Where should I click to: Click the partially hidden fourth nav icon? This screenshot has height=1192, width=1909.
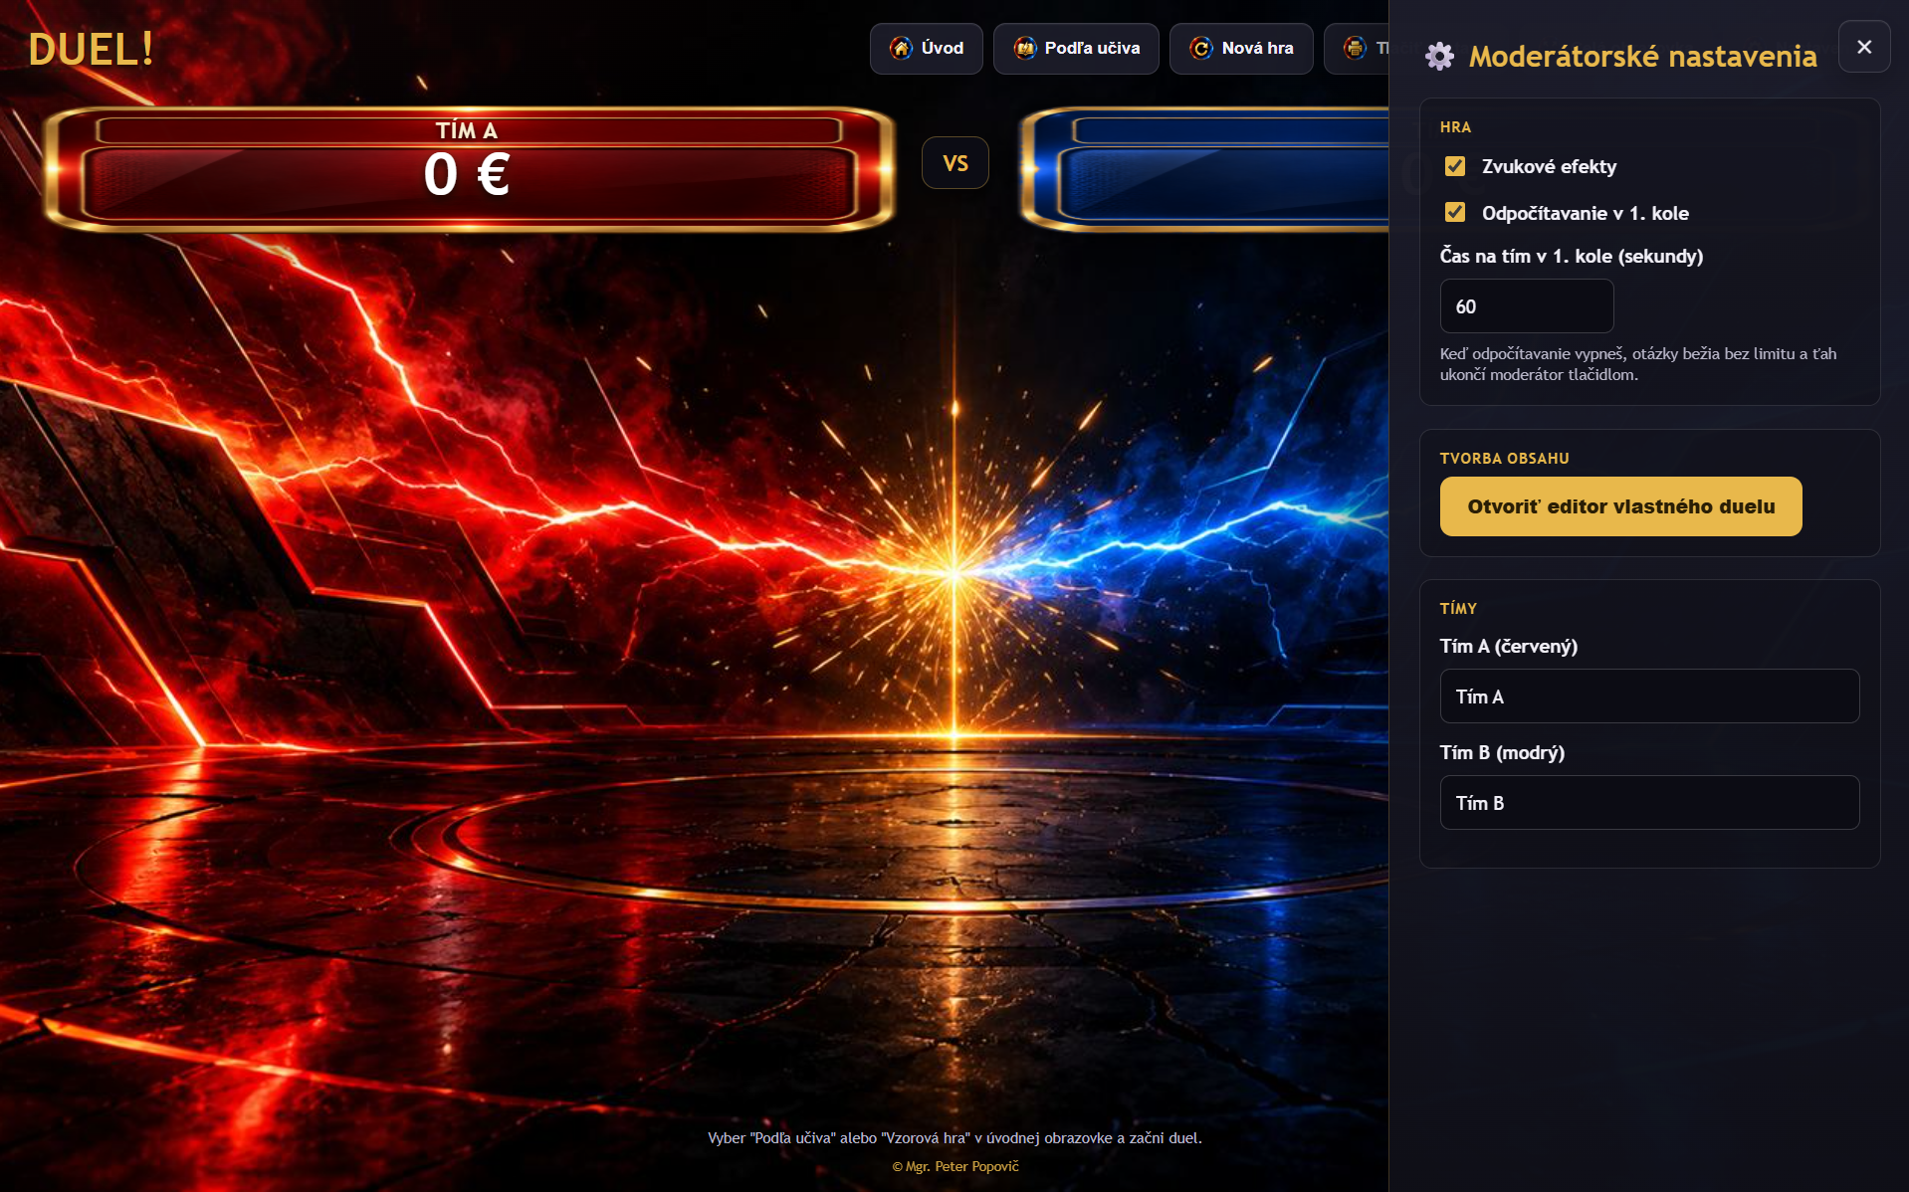(1355, 48)
